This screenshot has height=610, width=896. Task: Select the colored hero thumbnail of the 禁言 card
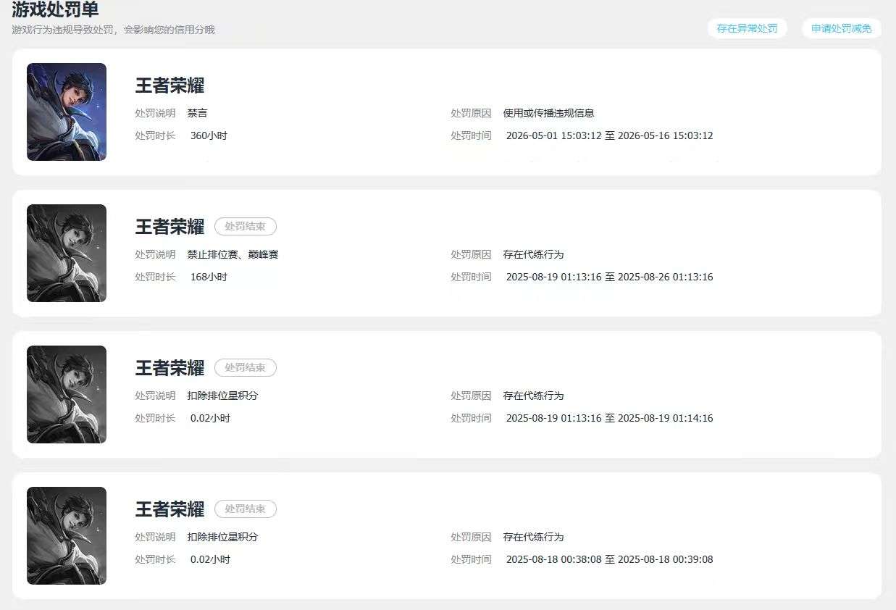67,112
